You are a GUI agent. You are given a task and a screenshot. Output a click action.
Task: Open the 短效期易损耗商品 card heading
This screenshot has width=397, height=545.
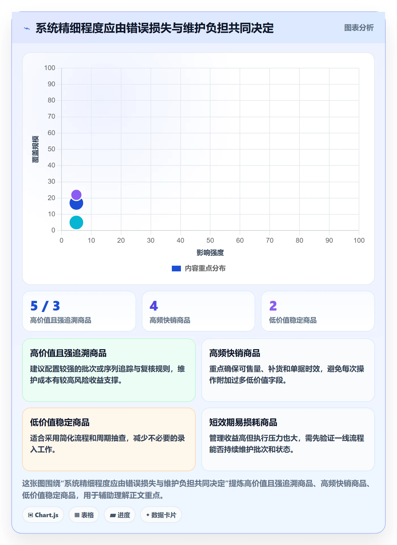tap(243, 422)
